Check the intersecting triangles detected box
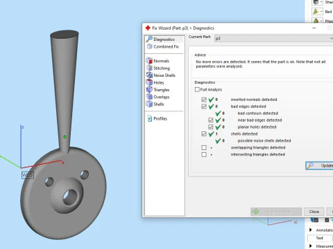Screen dimensions: 333x249 pos(204,154)
